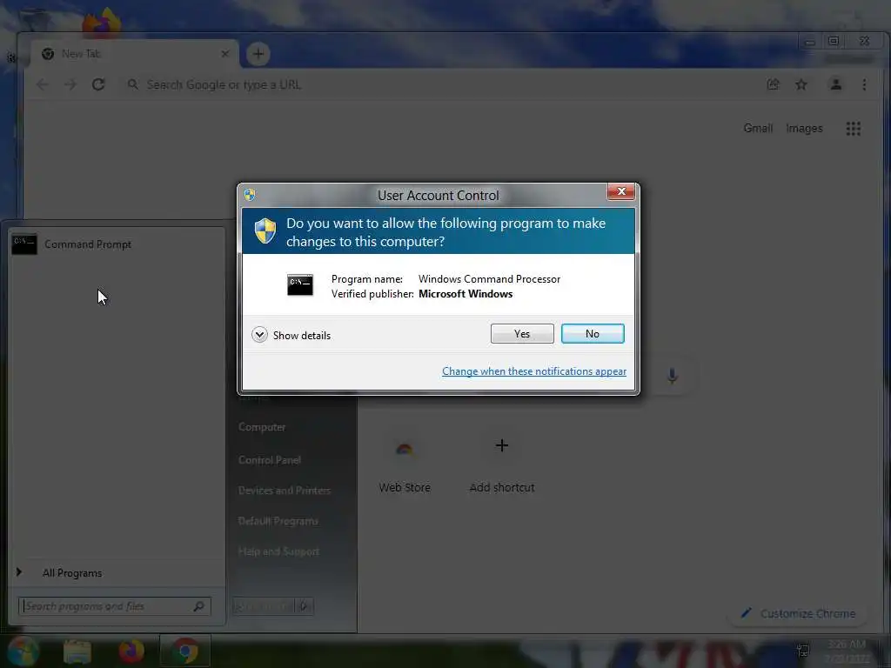Click the UAC shield icon in banner

pyautogui.click(x=265, y=231)
